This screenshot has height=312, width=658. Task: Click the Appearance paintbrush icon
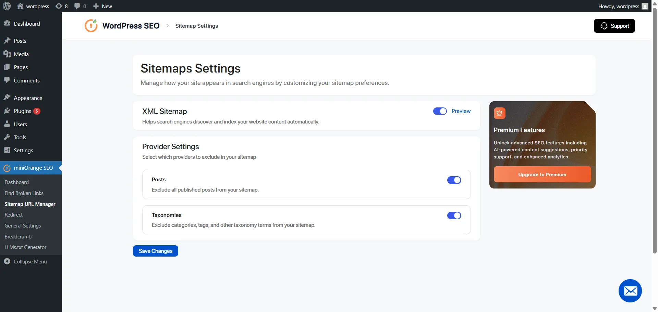(x=7, y=98)
